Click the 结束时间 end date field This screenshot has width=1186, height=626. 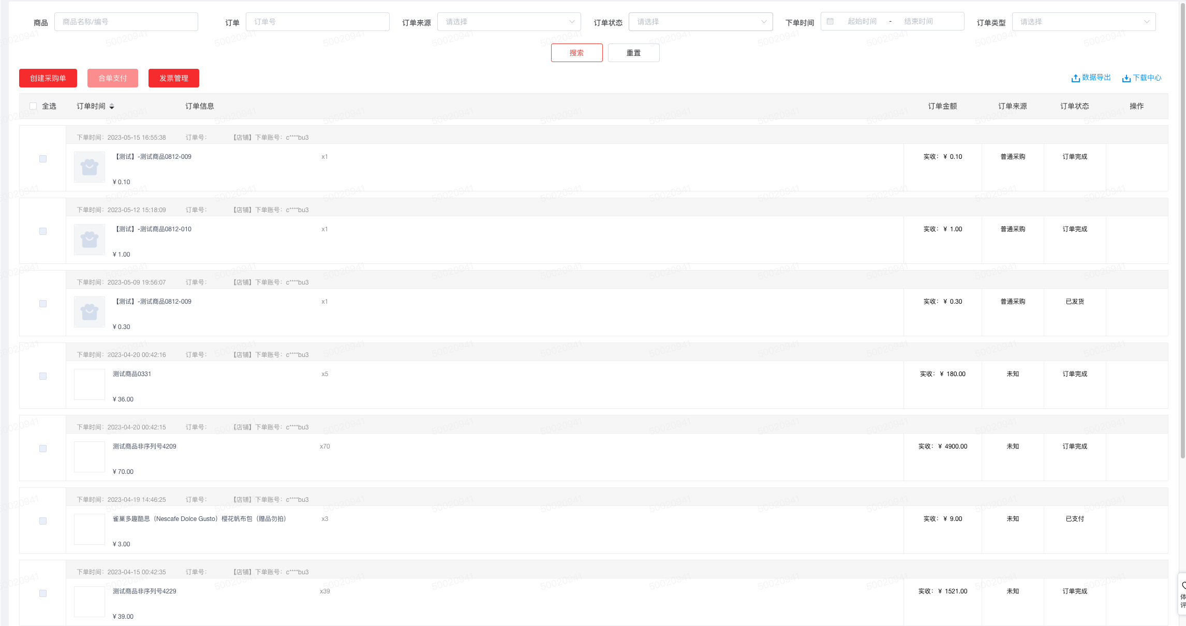(918, 22)
